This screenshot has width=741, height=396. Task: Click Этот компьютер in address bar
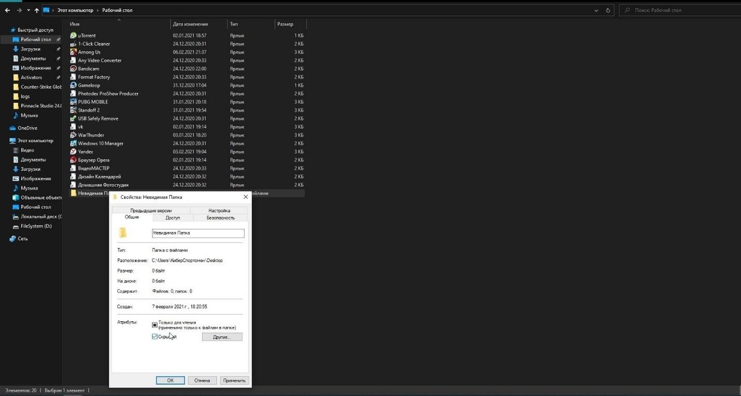pyautogui.click(x=77, y=10)
